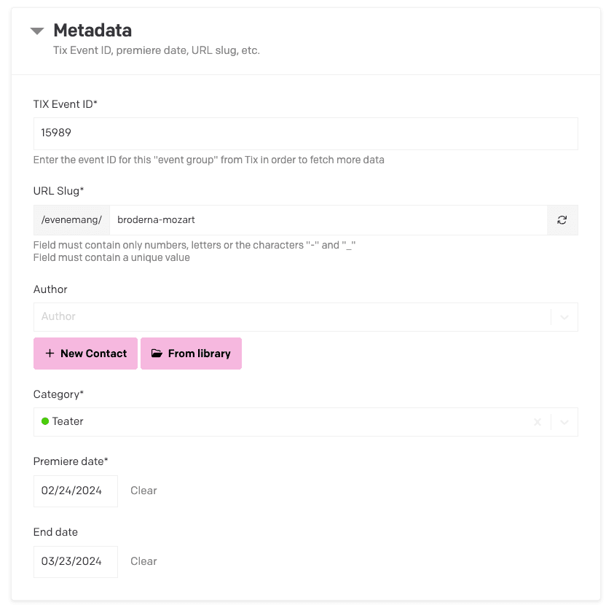Clear the Teater category selection
The width and height of the screenshot is (614, 613).
(538, 422)
